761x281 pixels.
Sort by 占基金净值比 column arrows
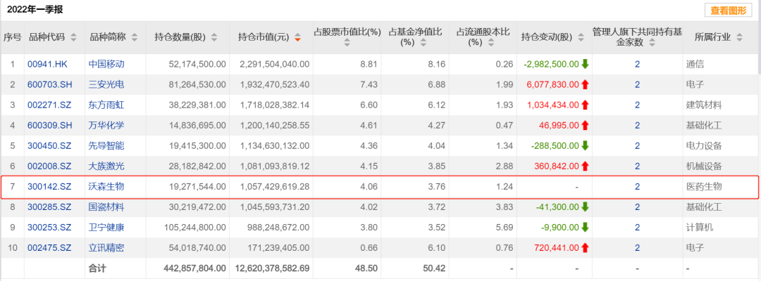click(x=423, y=43)
